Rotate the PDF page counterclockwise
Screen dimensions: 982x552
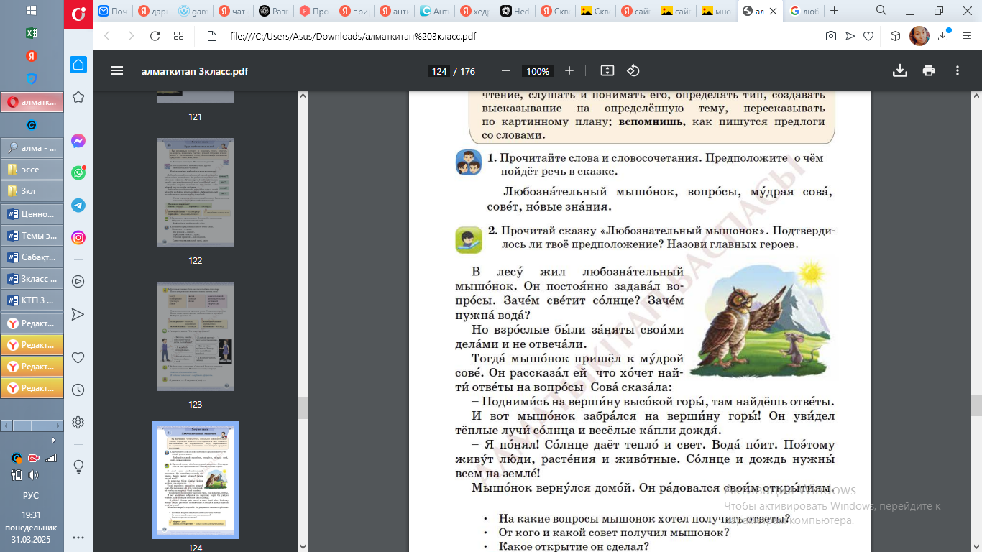633,70
